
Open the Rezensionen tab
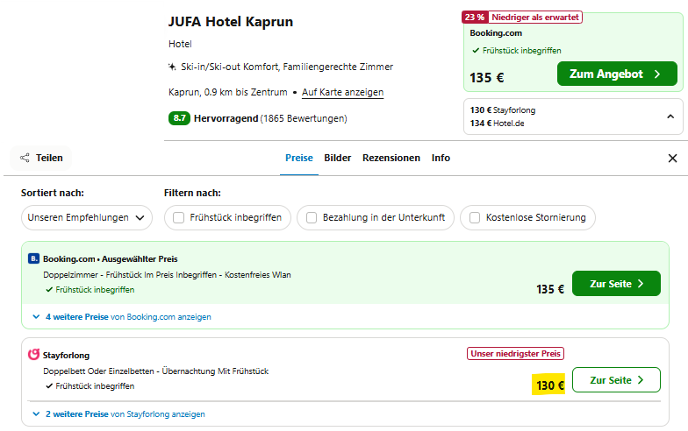coord(391,158)
